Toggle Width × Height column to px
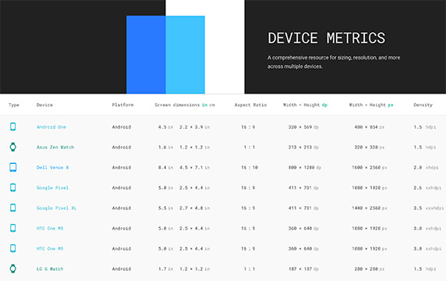This screenshot has width=446, height=281. tap(391, 105)
